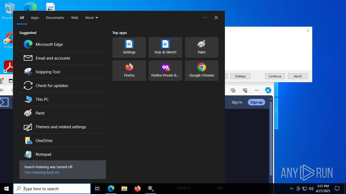Open the notification center
The height and width of the screenshot is (194, 346).
click(x=337, y=189)
